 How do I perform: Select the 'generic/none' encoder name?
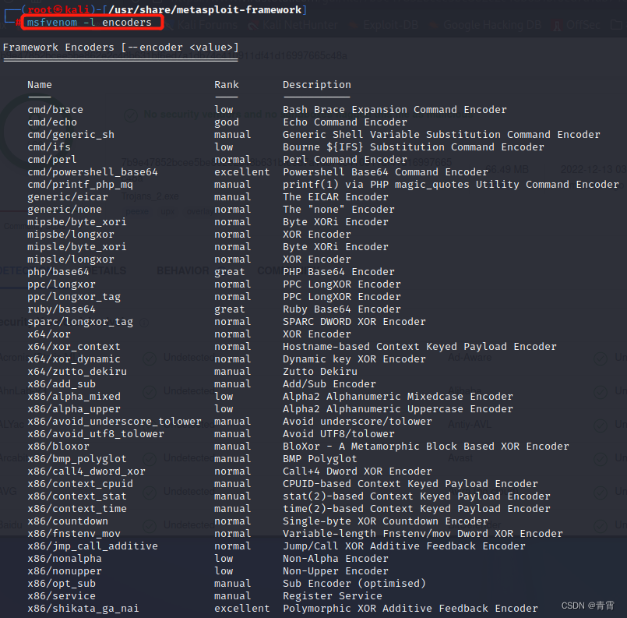65,209
